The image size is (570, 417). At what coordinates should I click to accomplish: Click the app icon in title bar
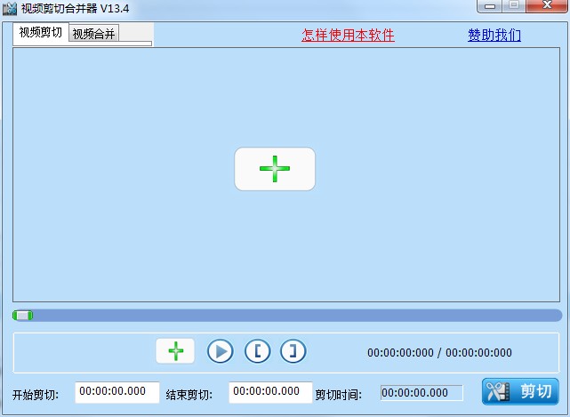coord(10,8)
